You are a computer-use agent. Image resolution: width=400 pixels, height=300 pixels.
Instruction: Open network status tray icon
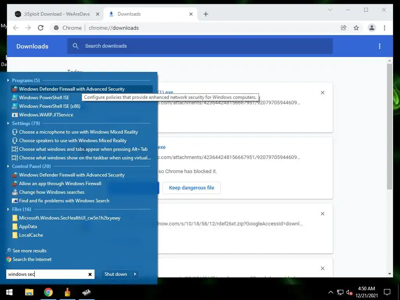(x=340, y=292)
